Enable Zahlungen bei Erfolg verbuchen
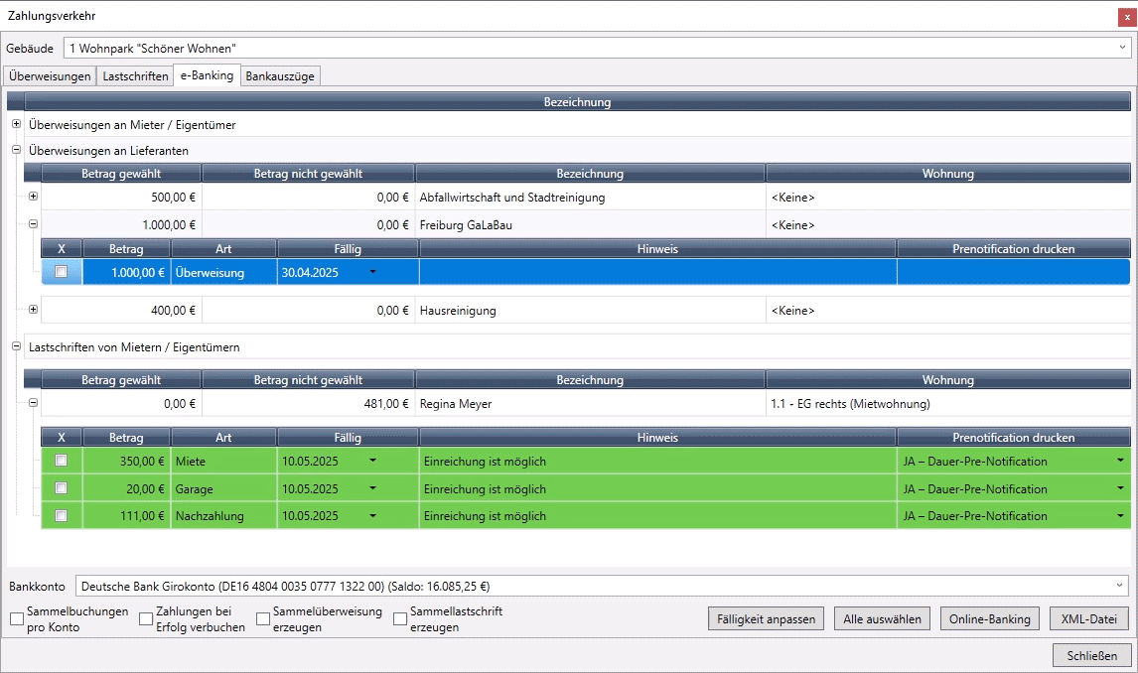 click(x=146, y=618)
